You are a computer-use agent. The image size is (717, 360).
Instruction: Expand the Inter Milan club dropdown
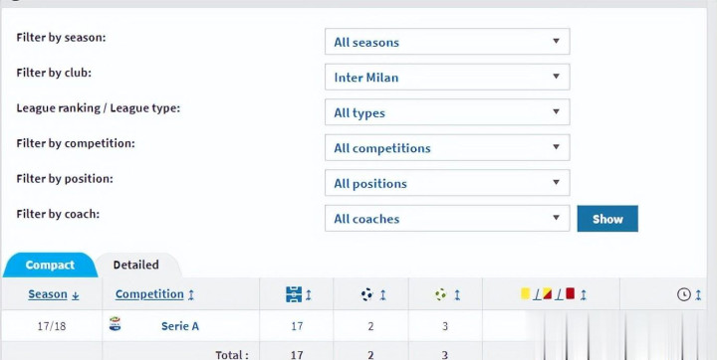pos(447,77)
